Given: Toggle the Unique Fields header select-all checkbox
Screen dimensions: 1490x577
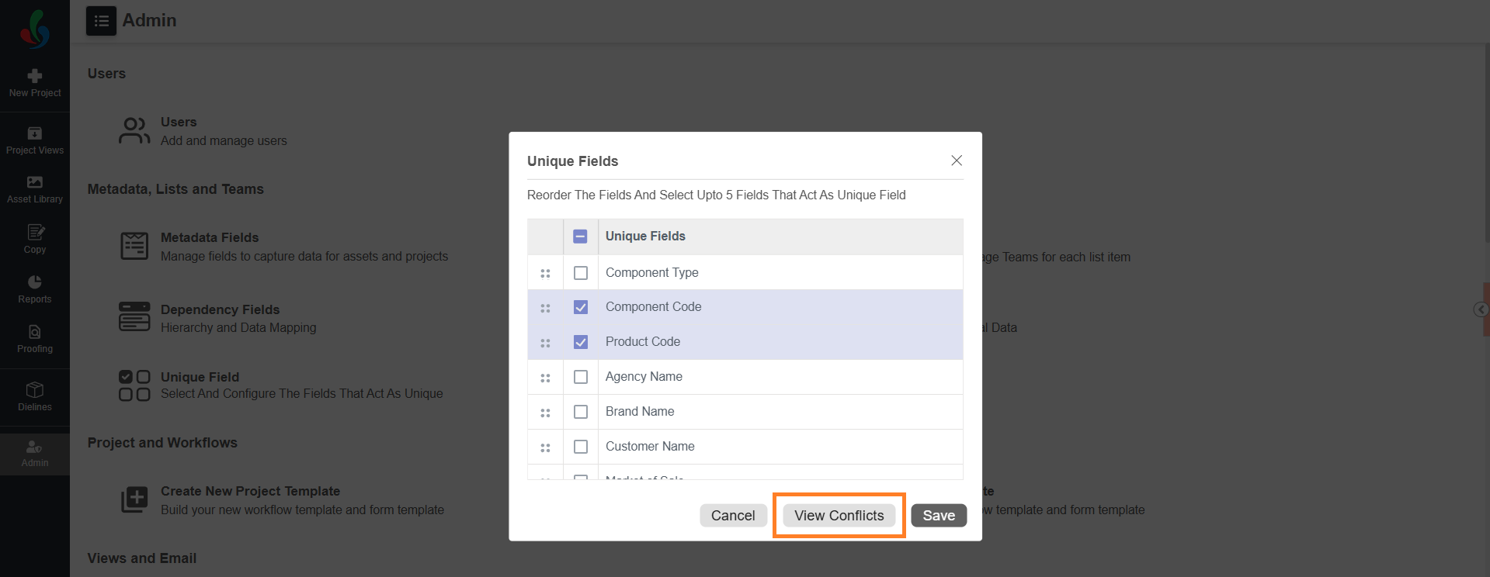Looking at the screenshot, I should pyautogui.click(x=581, y=237).
